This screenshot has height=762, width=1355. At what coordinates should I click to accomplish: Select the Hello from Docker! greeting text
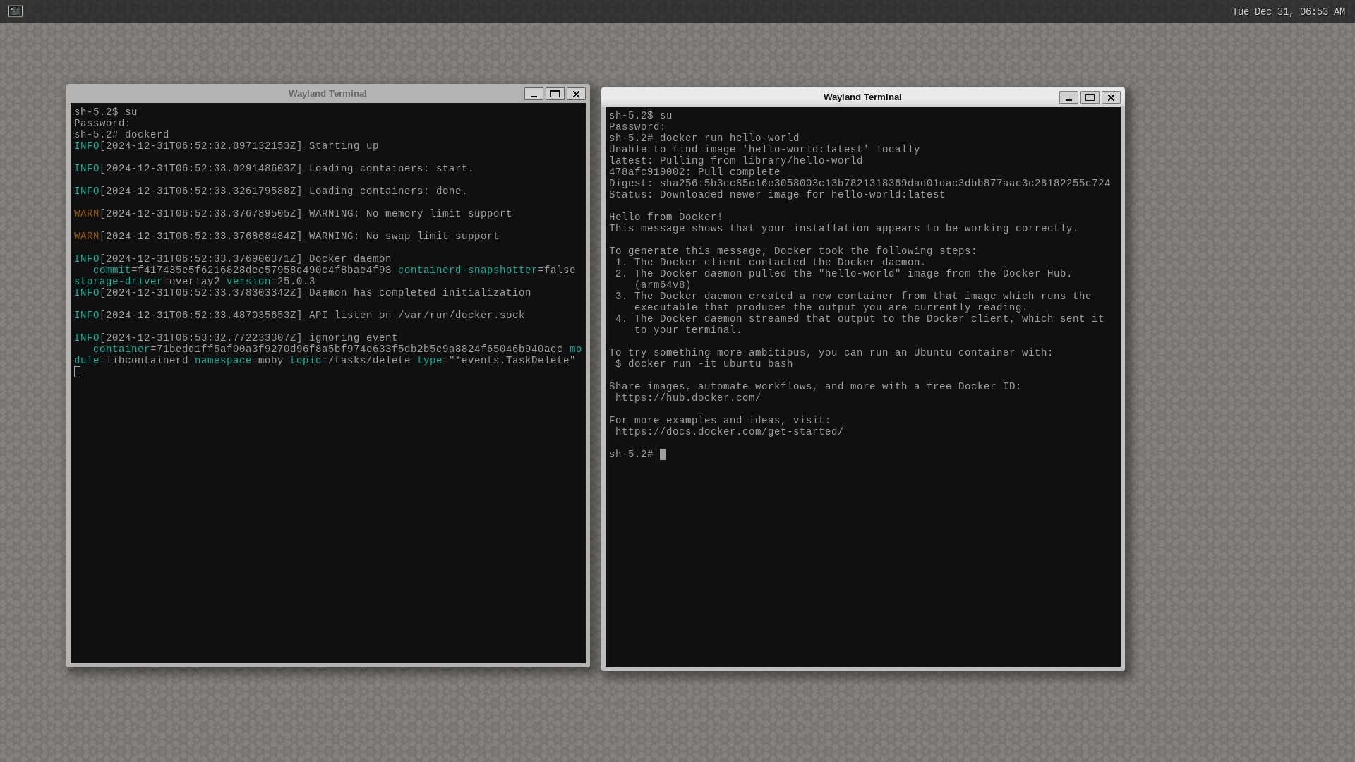point(665,217)
